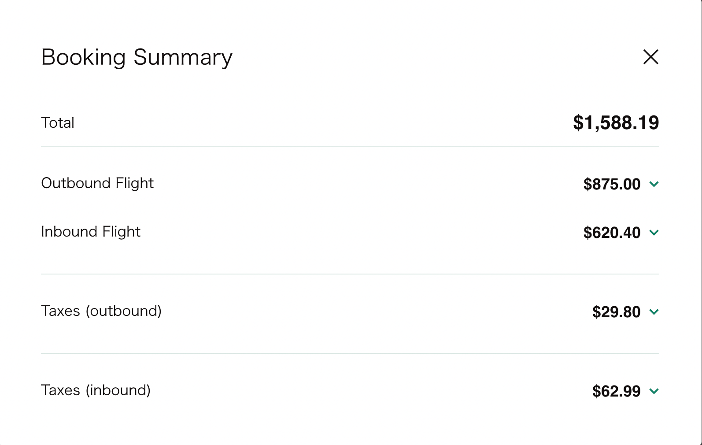The width and height of the screenshot is (702, 445).
Task: Click the Taxes (outbound) label
Action: 101,311
